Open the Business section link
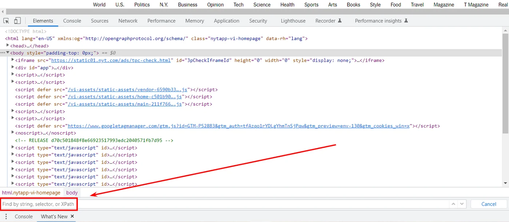 pos(188,5)
